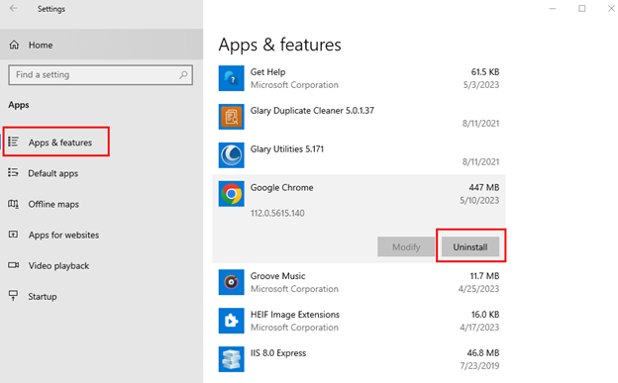Open the Startup apps section
Viewport: 618px width, 383px height.
[101, 296]
